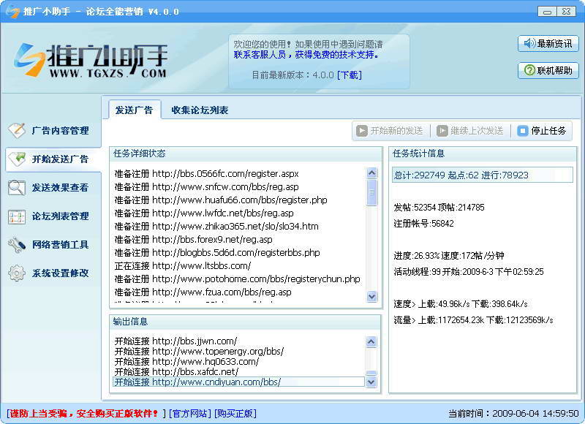Click the [下载] latest version link
Screen dimensions: 585x424
349,75
